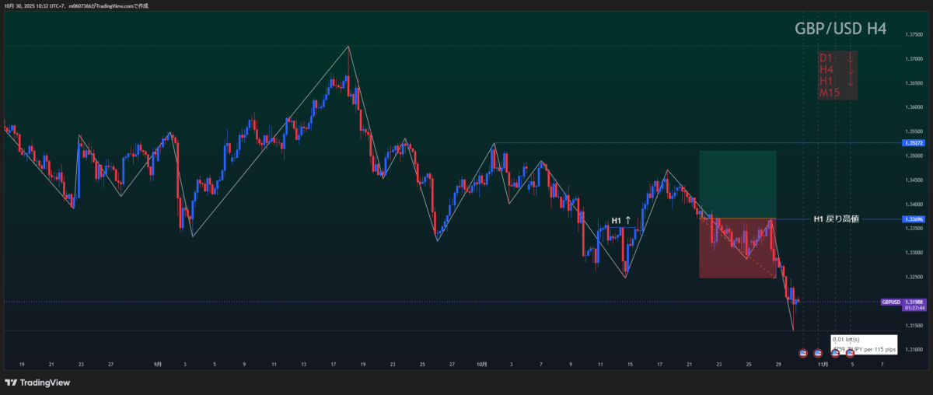Select the "H1 ↑" text annotation

coord(621,221)
